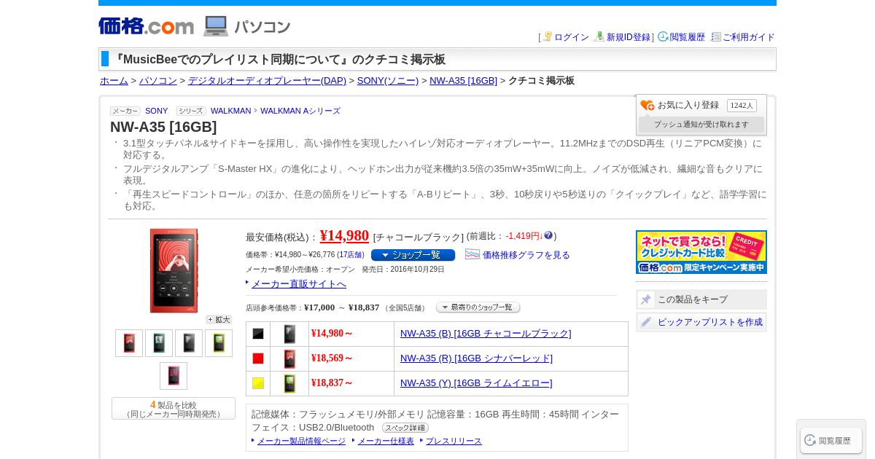
Task: Go to ホーム breadcrumb
Action: (x=114, y=81)
